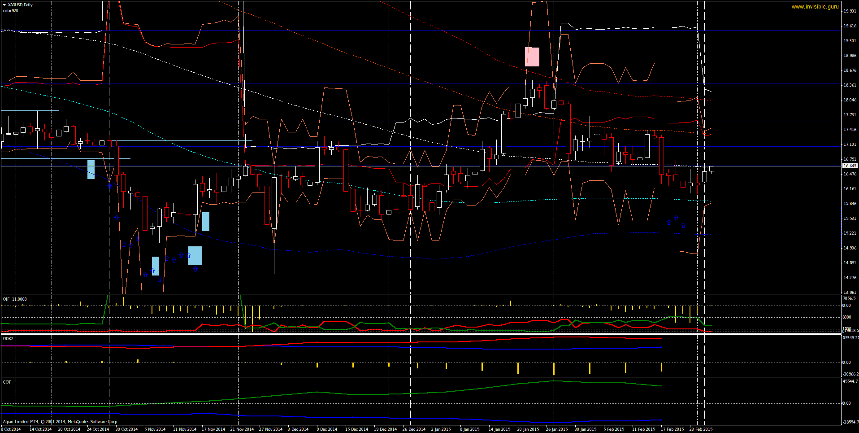
Task: Click the 11 Feb 2015 date label
Action: coord(643,429)
